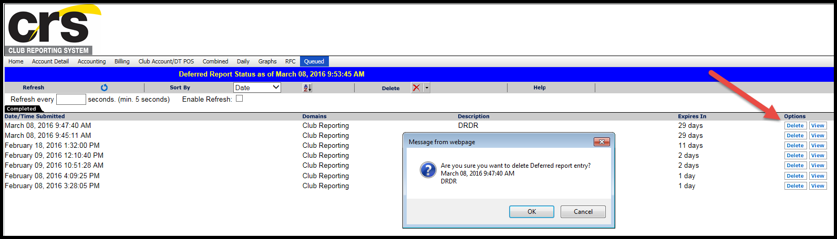Click the Date/Time Submitted column header

pos(35,116)
